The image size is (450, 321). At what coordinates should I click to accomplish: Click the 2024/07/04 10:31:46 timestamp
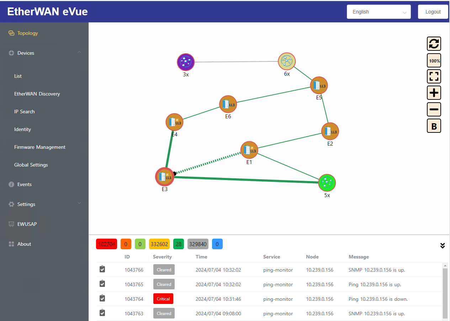point(218,299)
